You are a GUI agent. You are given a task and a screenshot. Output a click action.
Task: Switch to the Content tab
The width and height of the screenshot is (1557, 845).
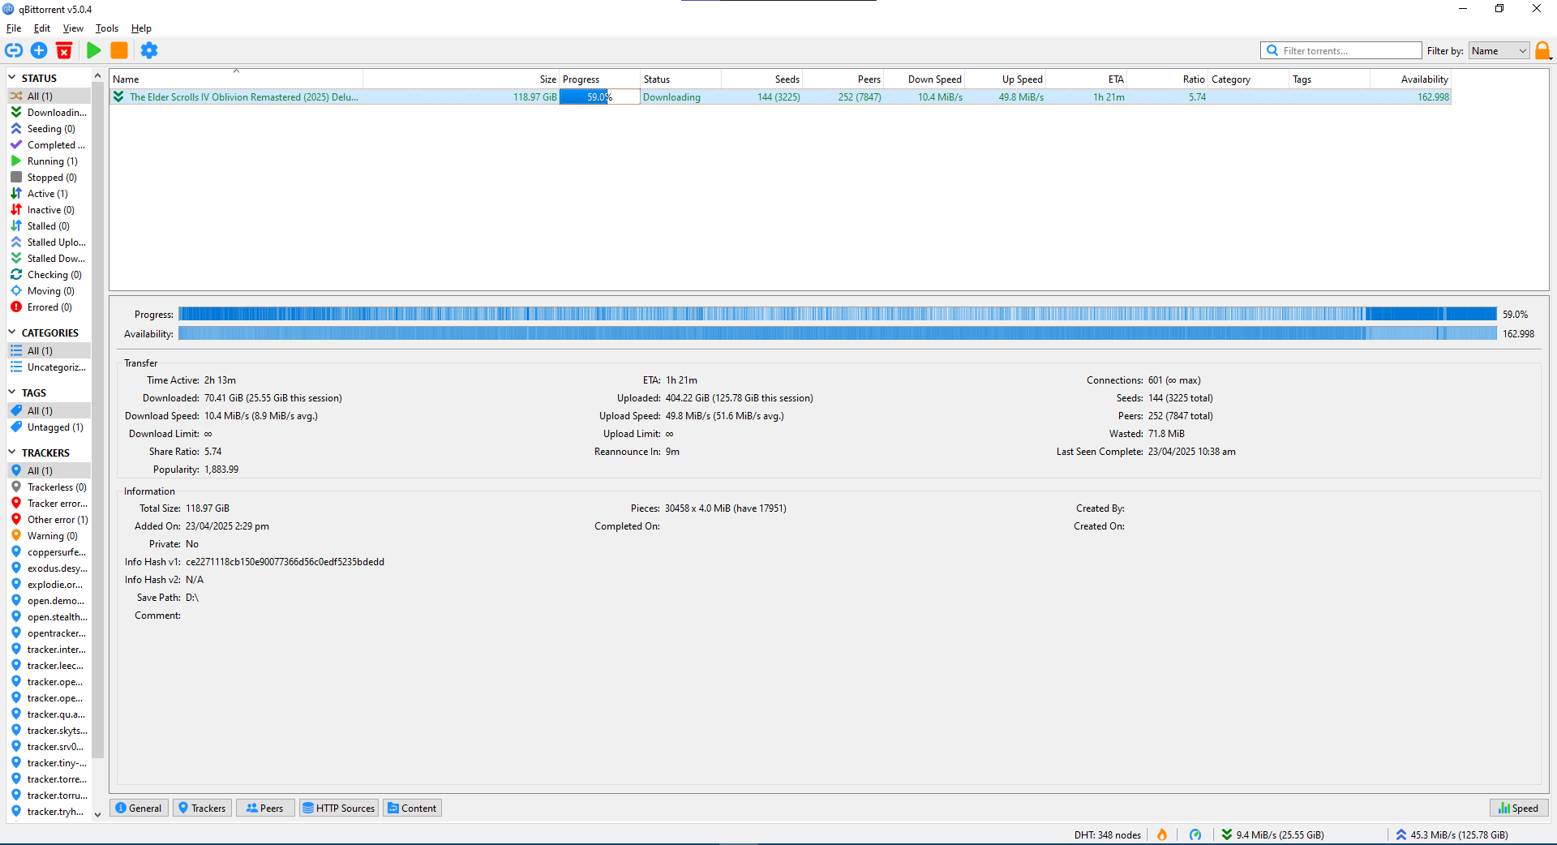pos(412,808)
